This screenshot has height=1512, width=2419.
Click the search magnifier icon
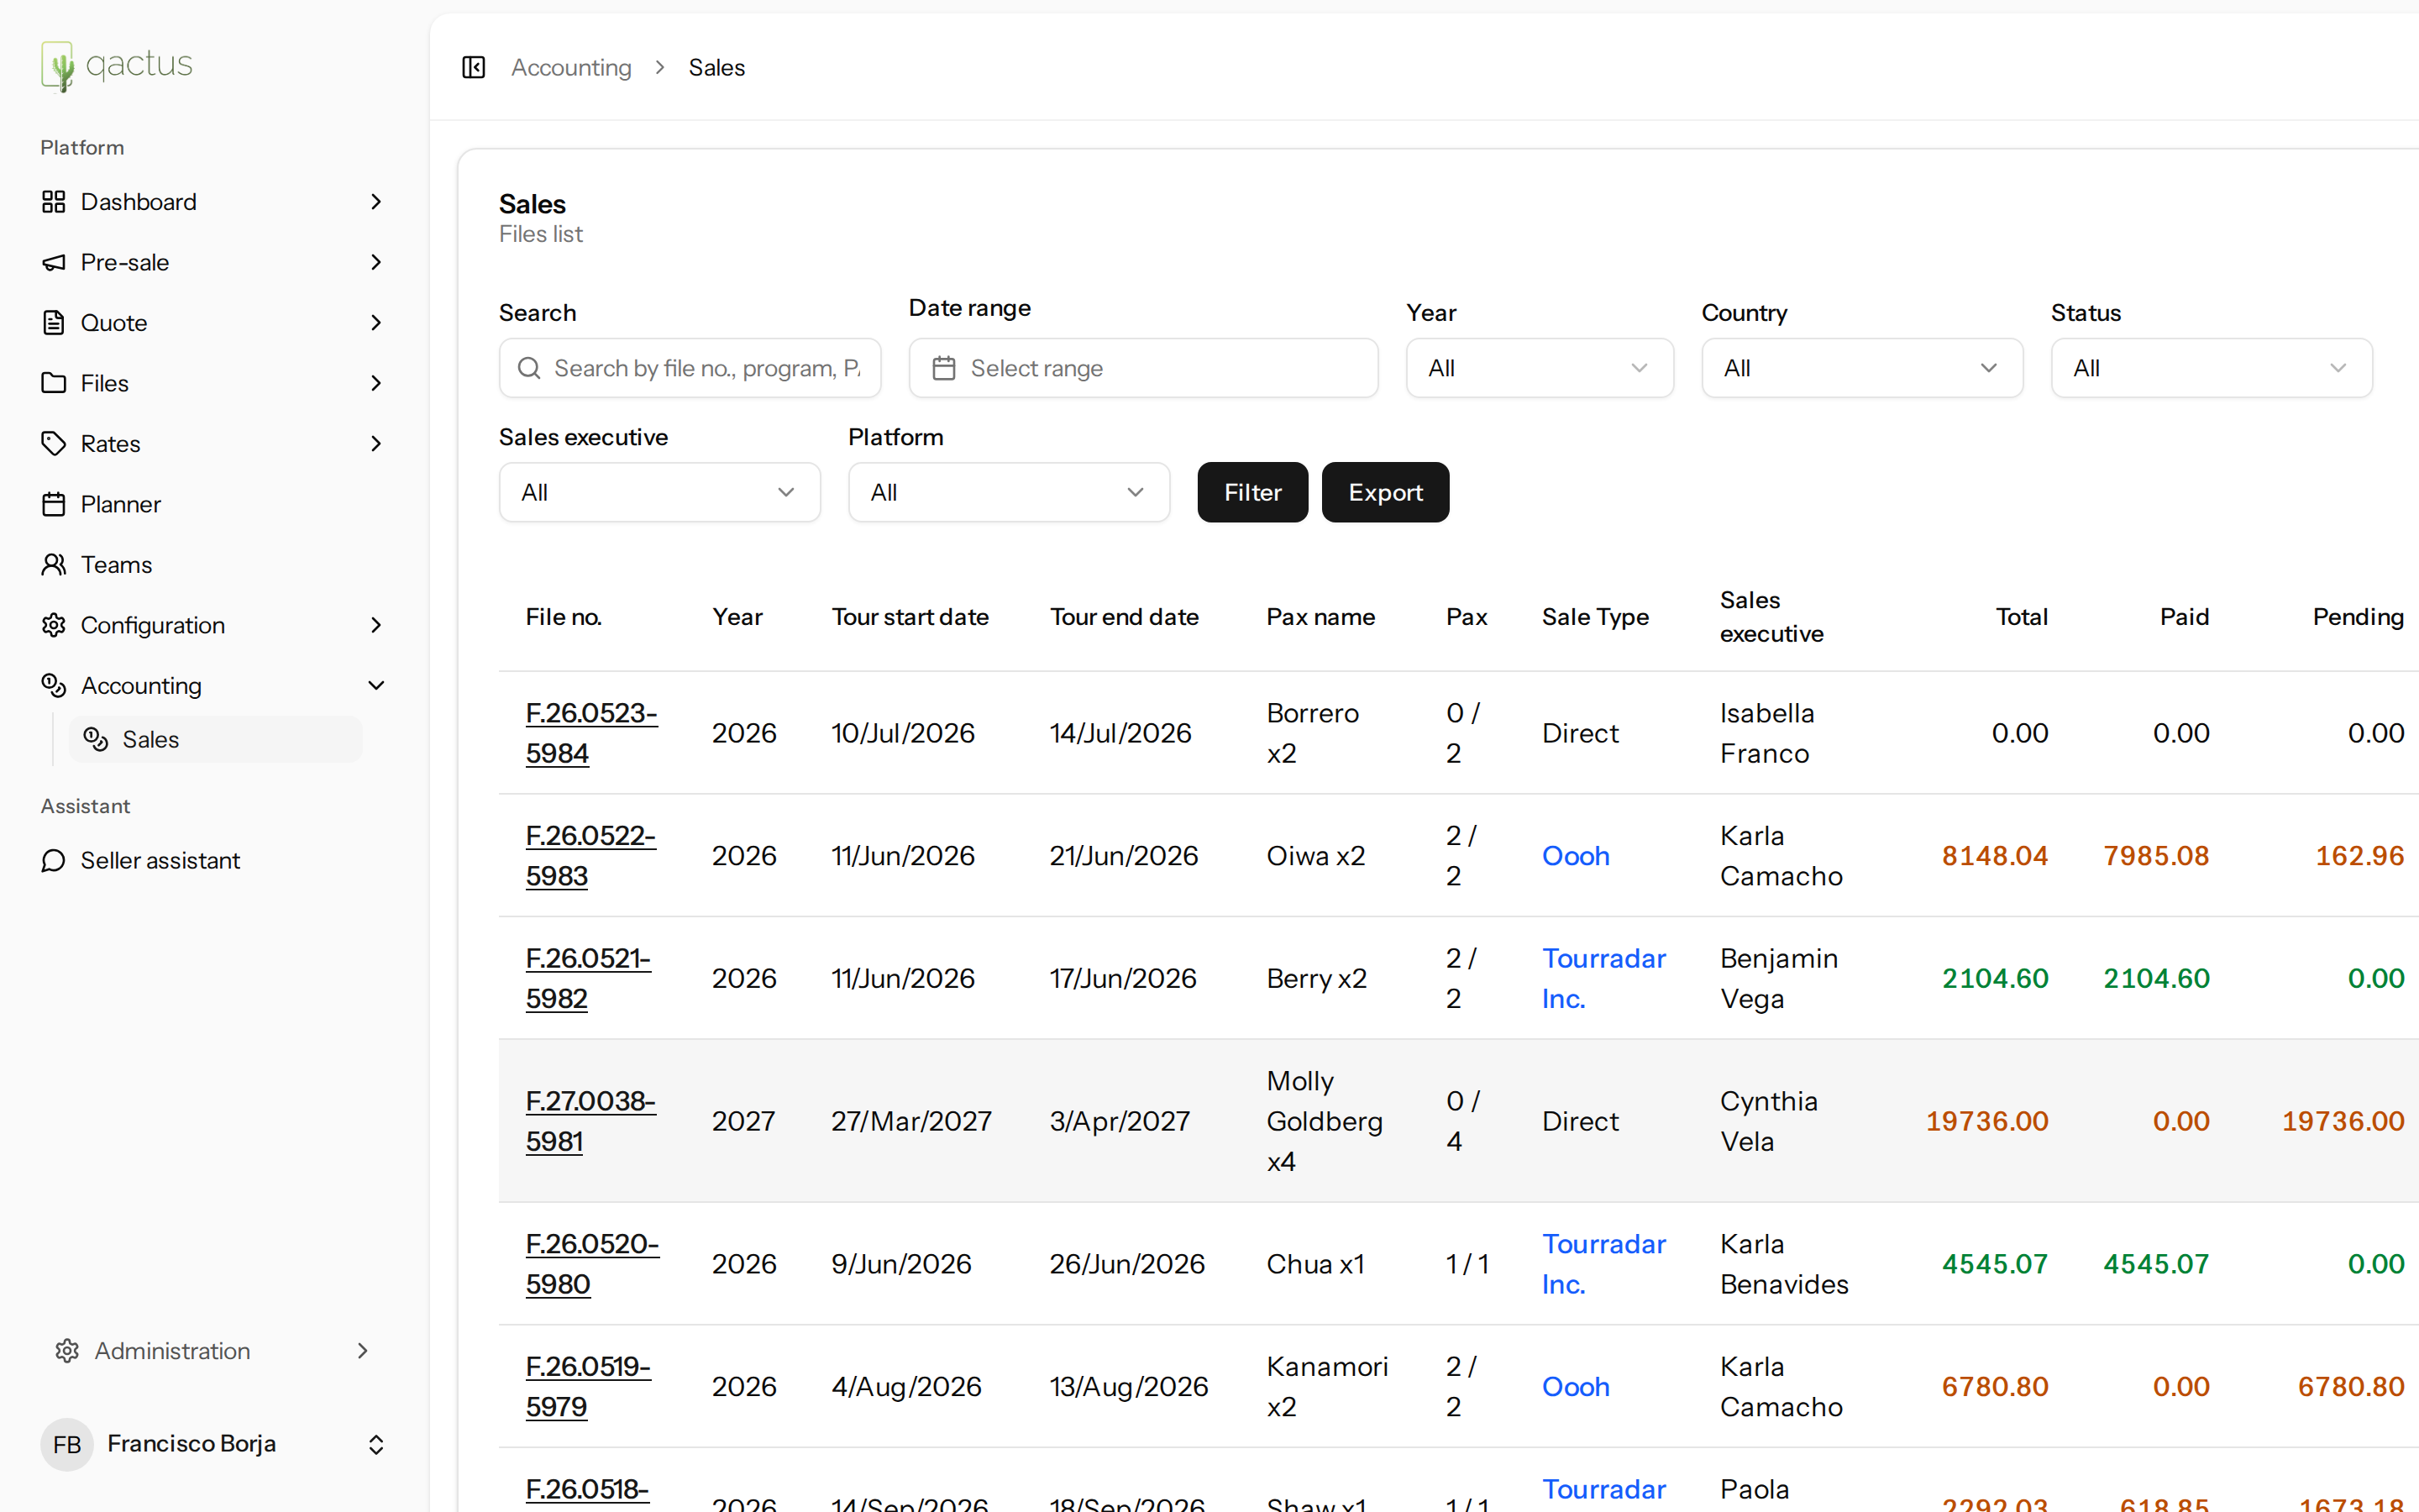[529, 368]
